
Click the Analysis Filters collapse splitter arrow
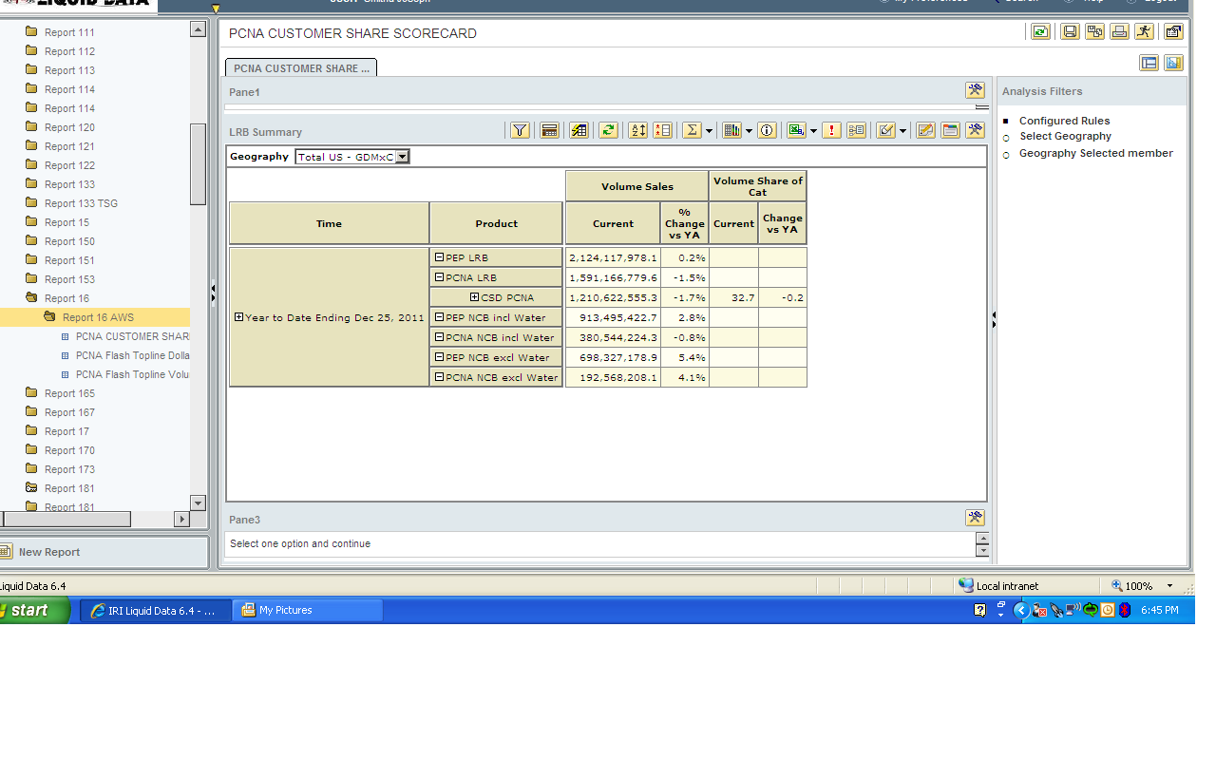[994, 320]
